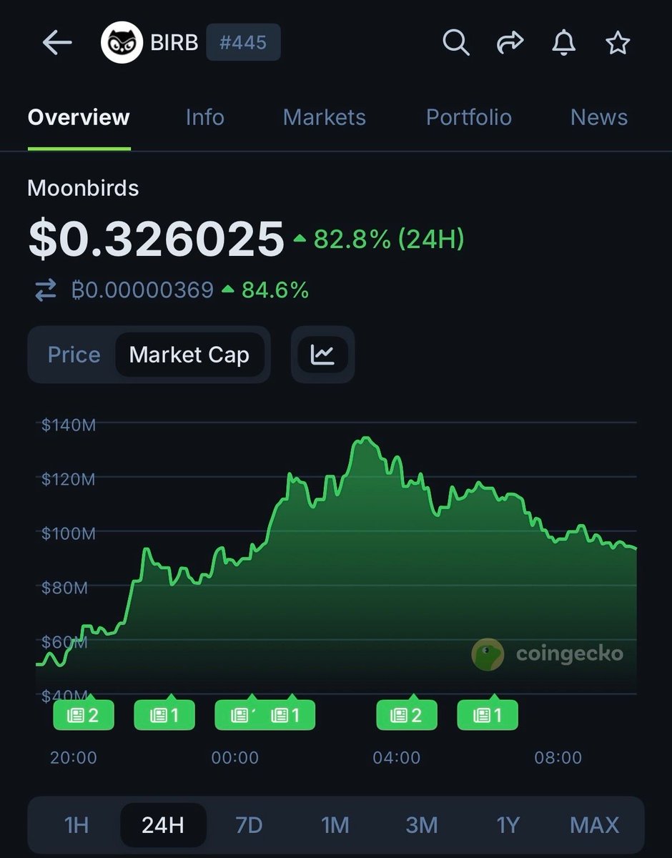Add BIRB to favorites star

click(x=618, y=44)
